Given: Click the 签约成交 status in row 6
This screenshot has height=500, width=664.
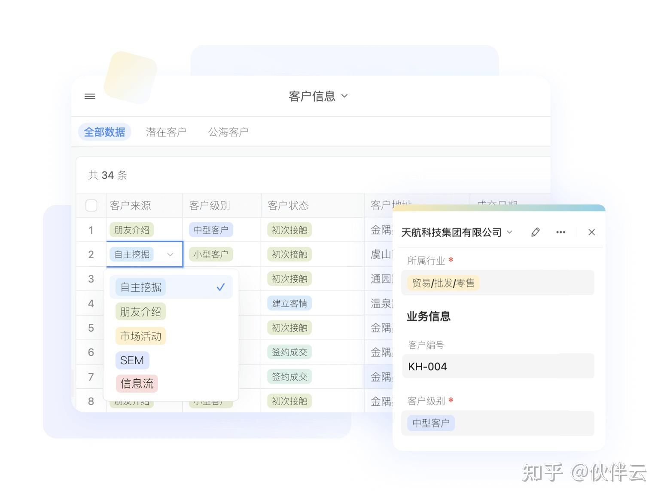Looking at the screenshot, I should pyautogui.click(x=289, y=352).
